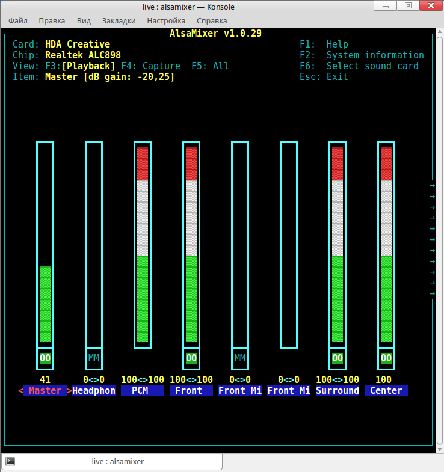Click the terminal icon in the tab bar
This screenshot has height=472, width=444.
point(11,461)
